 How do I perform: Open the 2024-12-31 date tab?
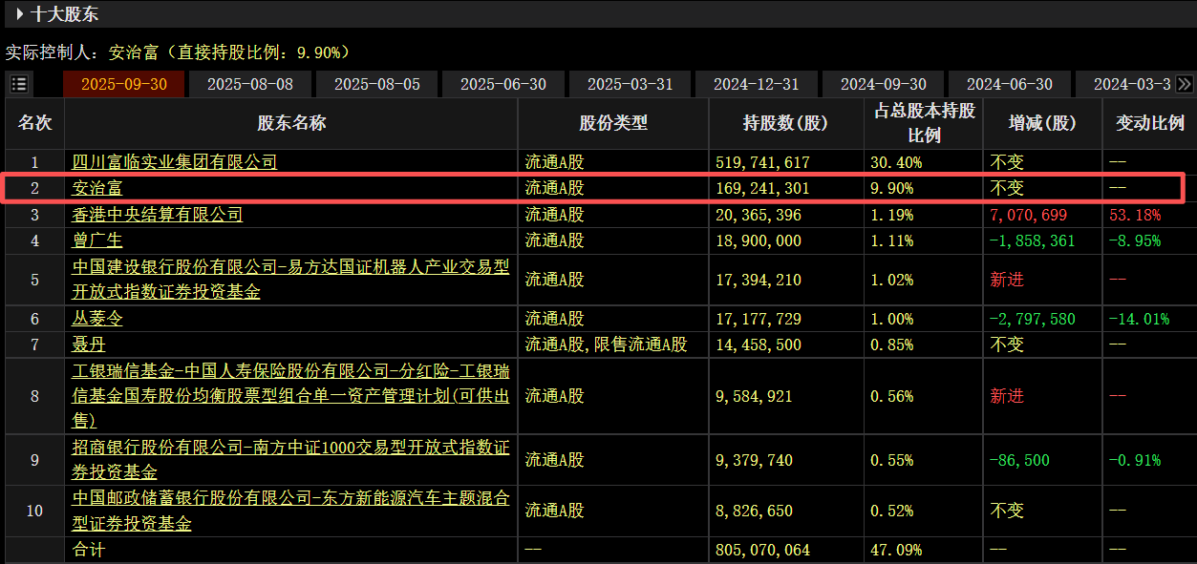click(756, 84)
